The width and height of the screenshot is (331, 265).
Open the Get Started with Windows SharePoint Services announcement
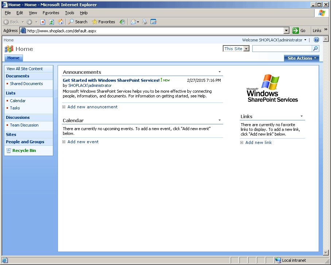[x=111, y=80]
